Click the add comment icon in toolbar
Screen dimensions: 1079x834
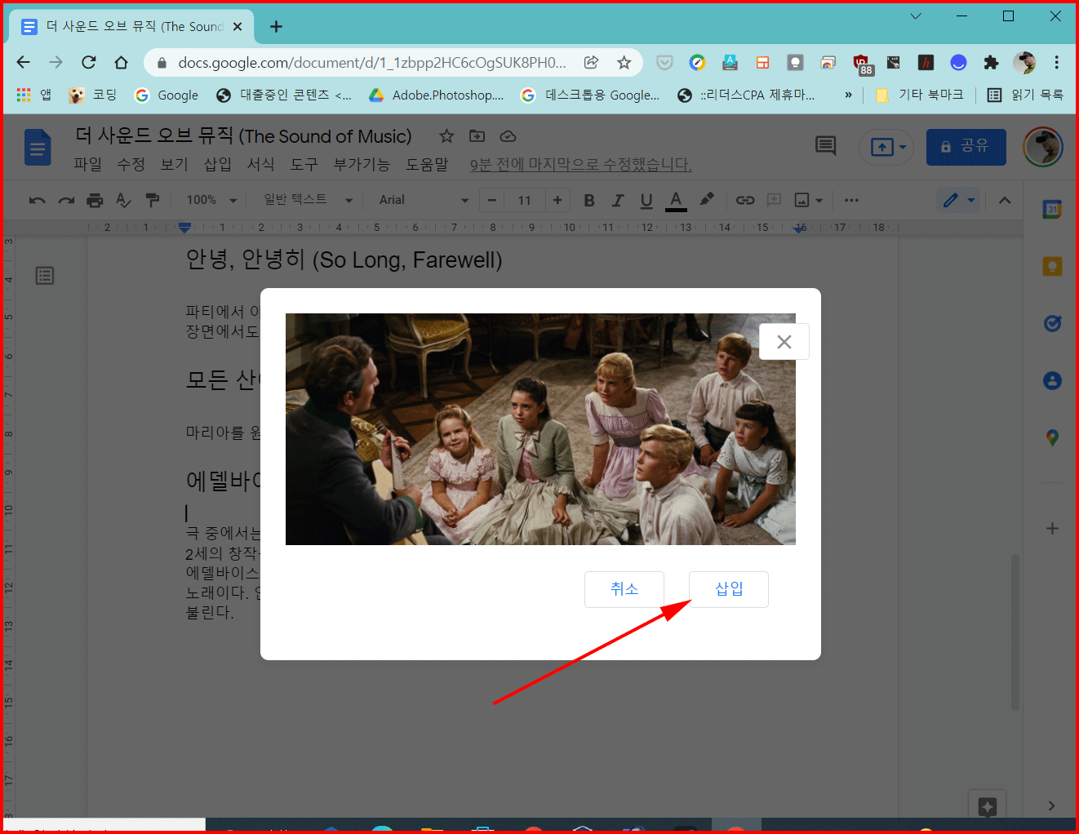[x=774, y=200]
